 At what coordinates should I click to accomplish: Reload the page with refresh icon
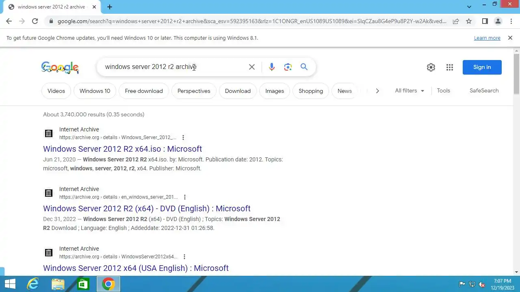(x=35, y=21)
